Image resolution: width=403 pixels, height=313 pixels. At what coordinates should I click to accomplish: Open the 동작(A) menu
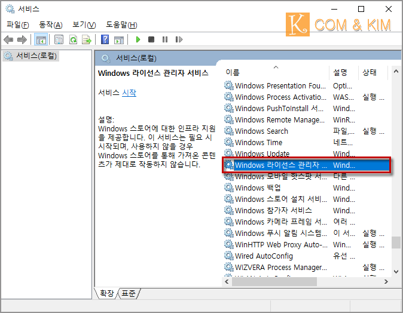[x=51, y=24]
